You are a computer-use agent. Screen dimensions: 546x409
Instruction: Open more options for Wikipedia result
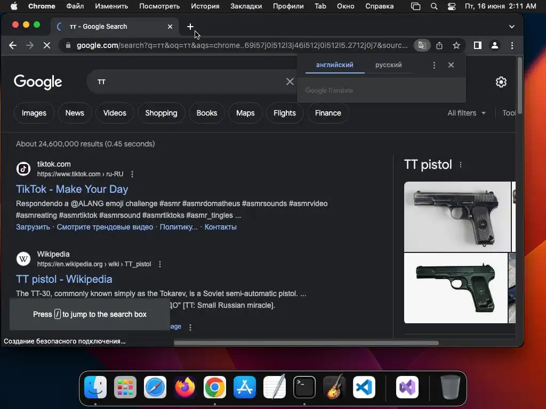pos(160,264)
